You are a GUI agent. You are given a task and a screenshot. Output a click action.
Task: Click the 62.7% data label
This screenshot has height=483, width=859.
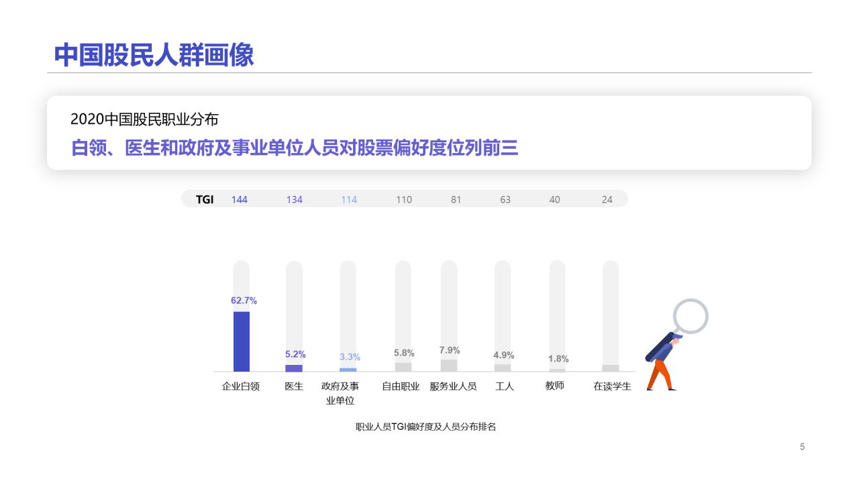[x=244, y=301]
